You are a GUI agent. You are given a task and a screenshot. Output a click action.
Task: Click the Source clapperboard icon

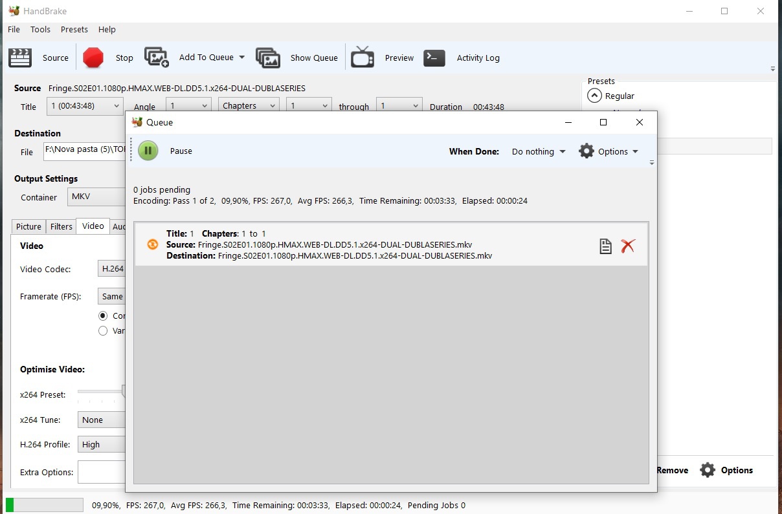point(20,58)
